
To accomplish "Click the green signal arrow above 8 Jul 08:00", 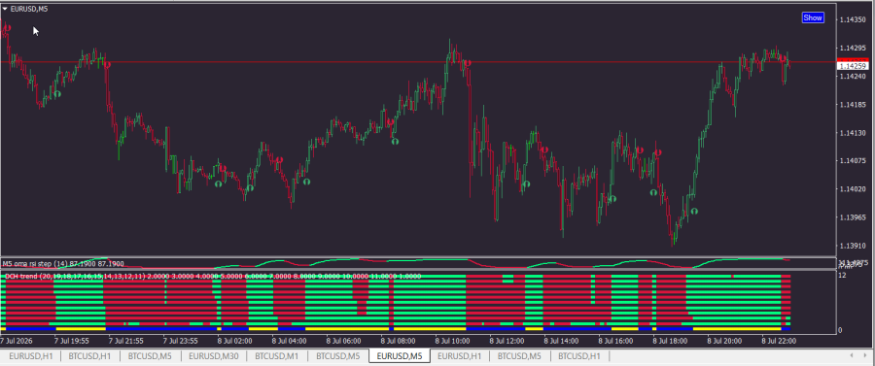I will [x=395, y=142].
